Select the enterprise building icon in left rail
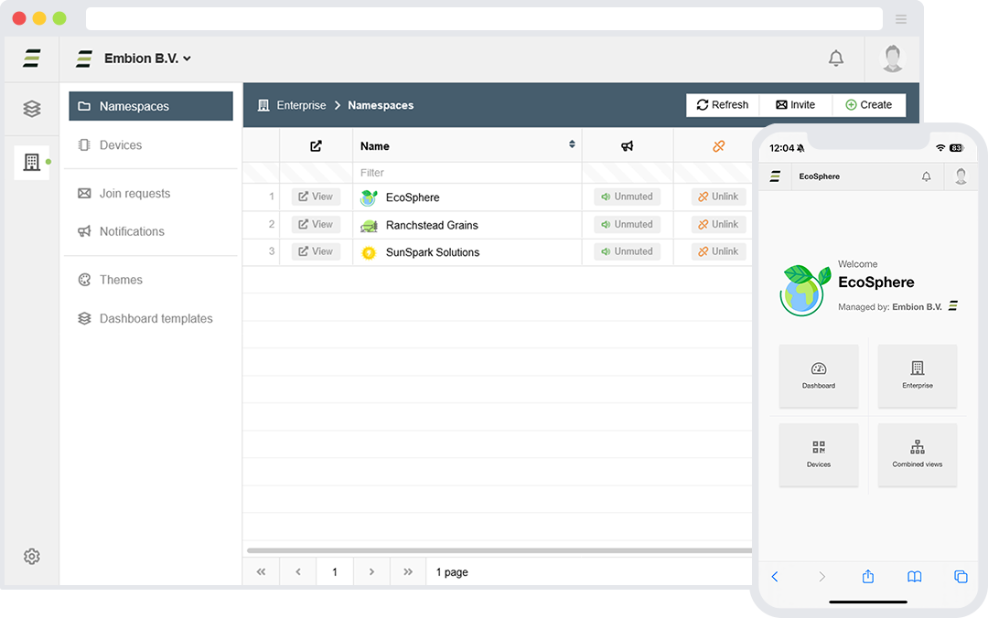Image resolution: width=988 pixels, height=618 pixels. tap(32, 163)
